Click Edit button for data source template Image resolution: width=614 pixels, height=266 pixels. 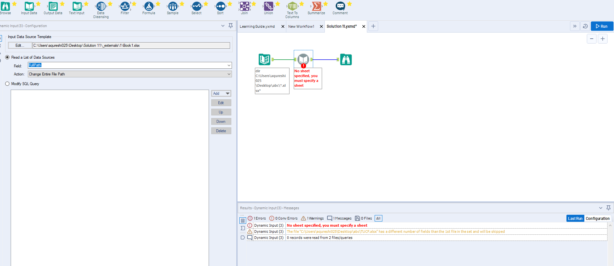point(20,45)
